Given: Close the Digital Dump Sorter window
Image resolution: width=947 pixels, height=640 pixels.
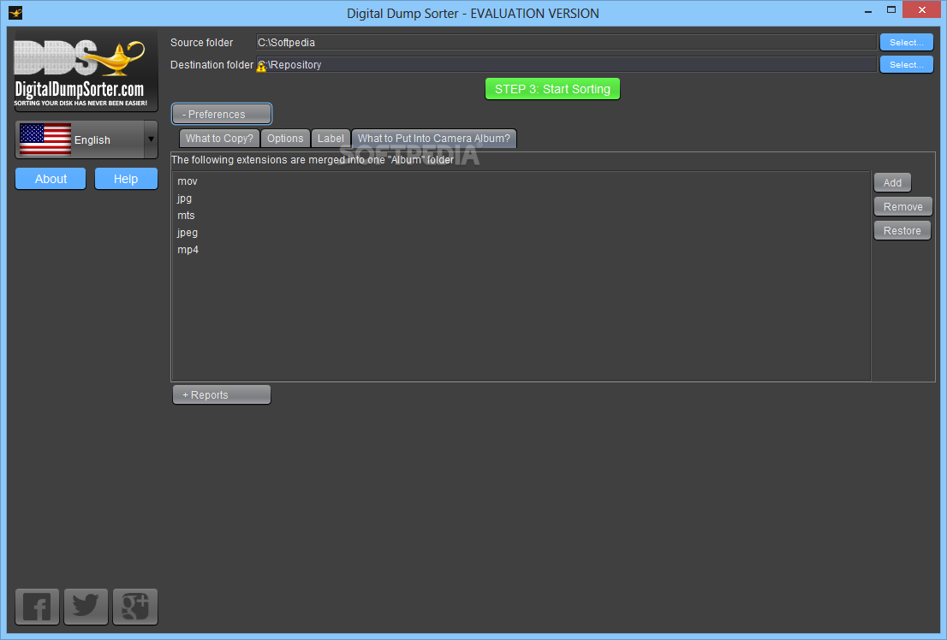Looking at the screenshot, I should tap(921, 9).
